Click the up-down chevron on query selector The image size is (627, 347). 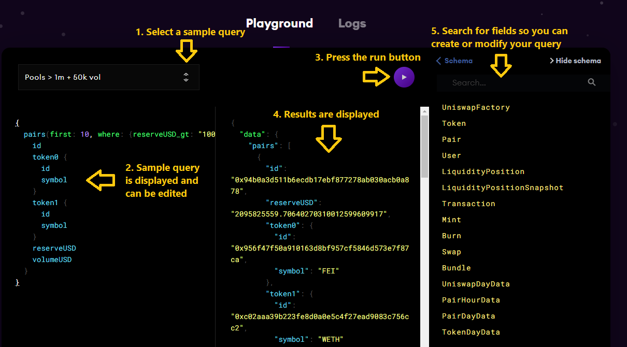coord(186,77)
